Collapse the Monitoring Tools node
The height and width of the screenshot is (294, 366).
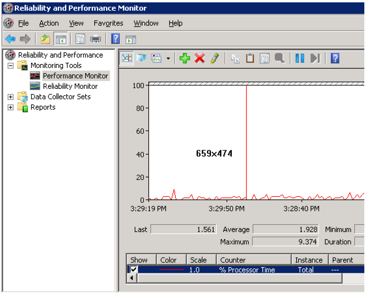(11, 66)
